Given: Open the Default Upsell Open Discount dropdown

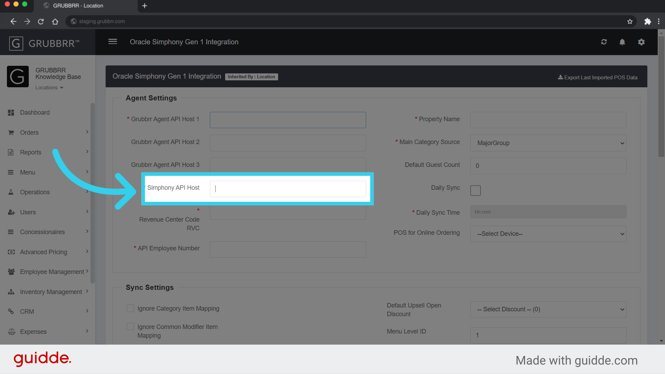Looking at the screenshot, I should pyautogui.click(x=548, y=309).
